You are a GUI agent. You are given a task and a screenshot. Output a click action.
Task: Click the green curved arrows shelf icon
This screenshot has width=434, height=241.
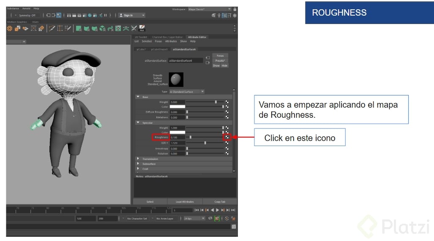click(x=110, y=28)
